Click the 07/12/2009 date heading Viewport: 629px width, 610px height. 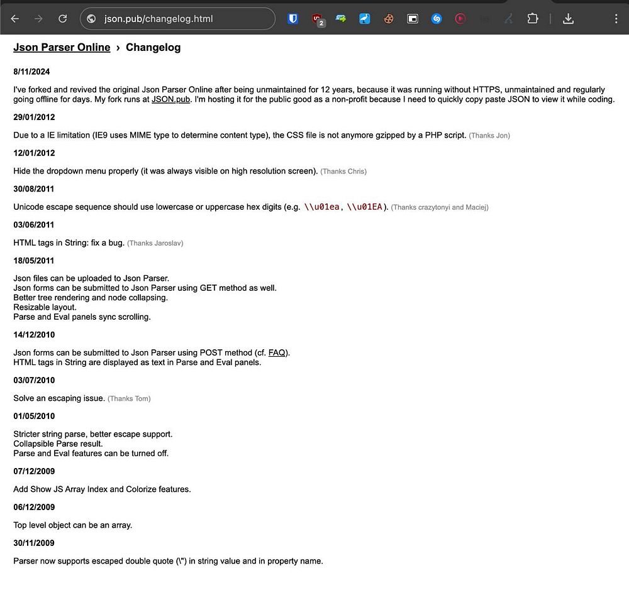pos(34,471)
